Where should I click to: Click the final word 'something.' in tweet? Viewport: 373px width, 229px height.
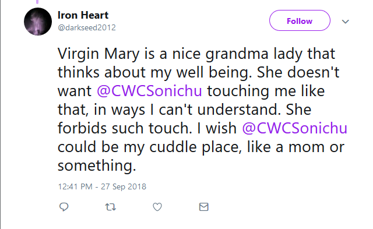(97, 165)
